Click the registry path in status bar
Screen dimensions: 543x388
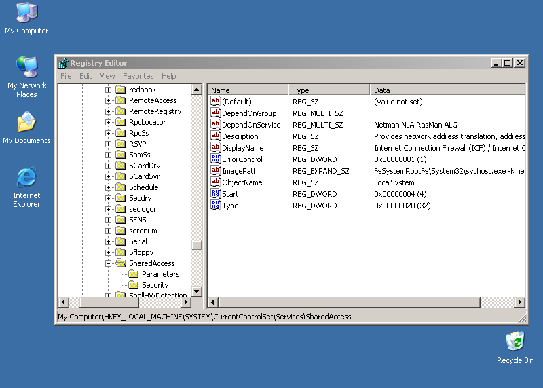(x=204, y=317)
